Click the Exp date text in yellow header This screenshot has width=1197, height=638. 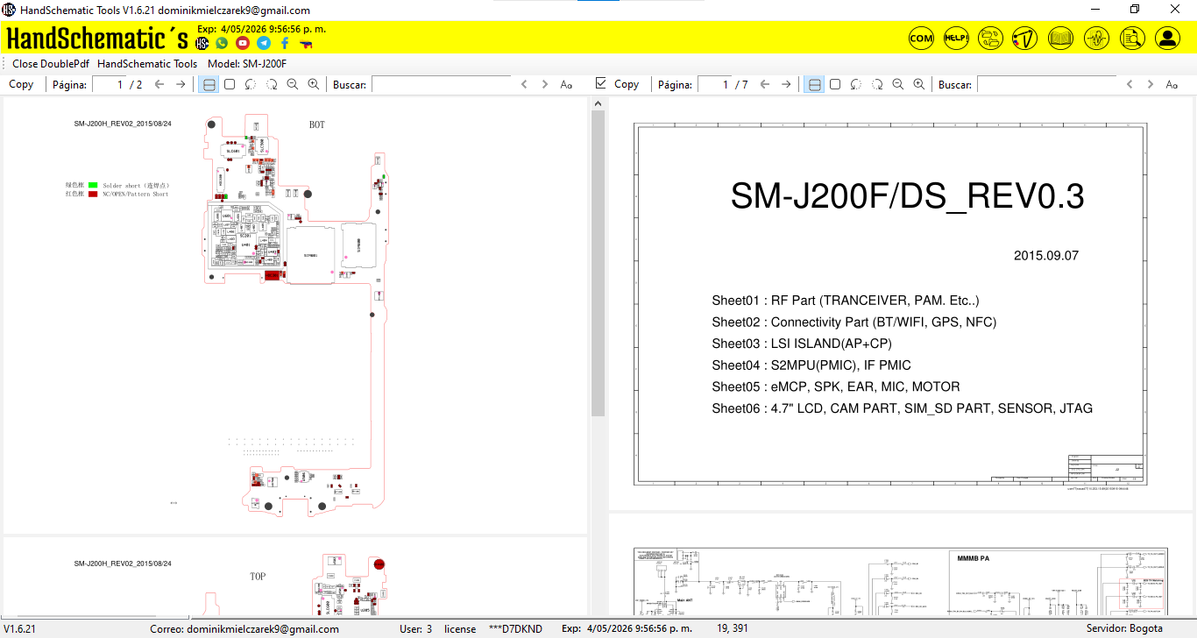pyautogui.click(x=262, y=29)
